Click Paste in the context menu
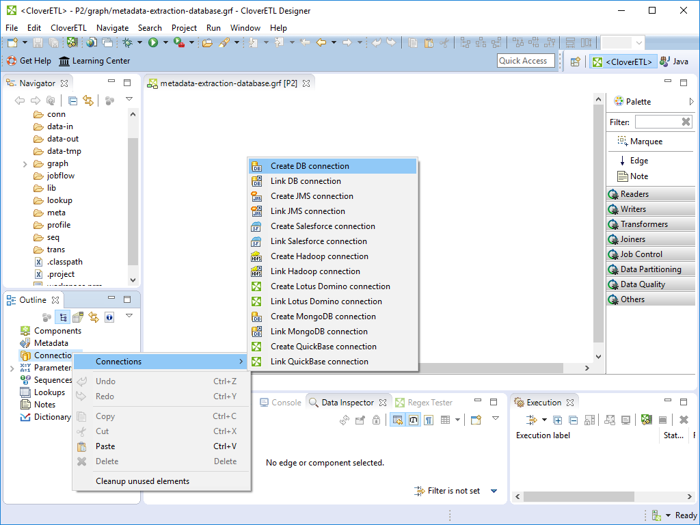Image resolution: width=700 pixels, height=525 pixels. 161,446
